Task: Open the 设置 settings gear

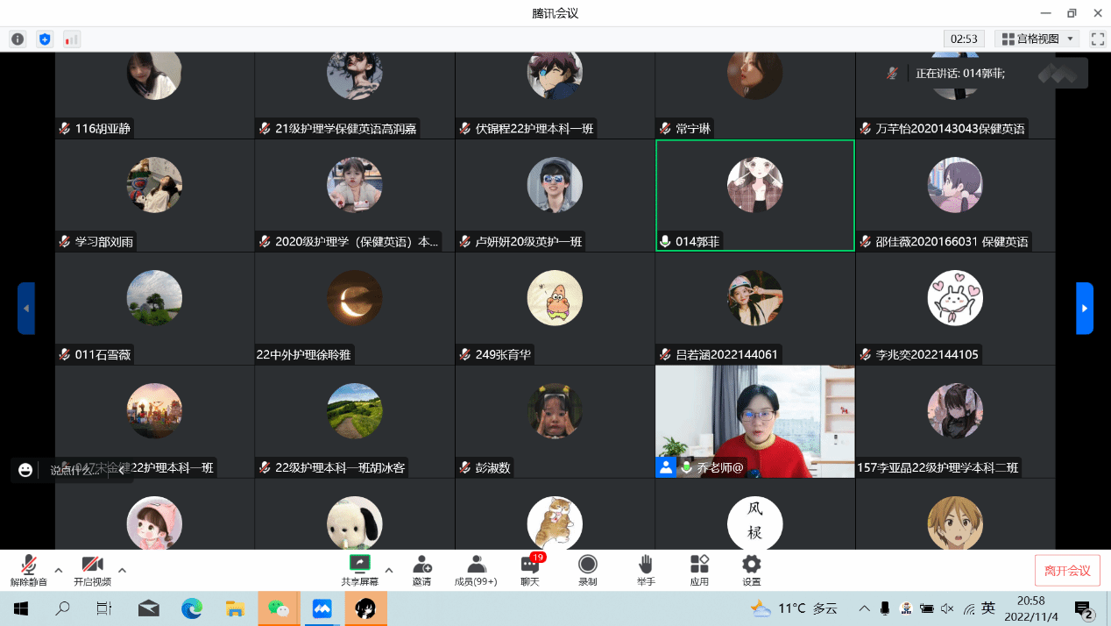Action: point(752,569)
